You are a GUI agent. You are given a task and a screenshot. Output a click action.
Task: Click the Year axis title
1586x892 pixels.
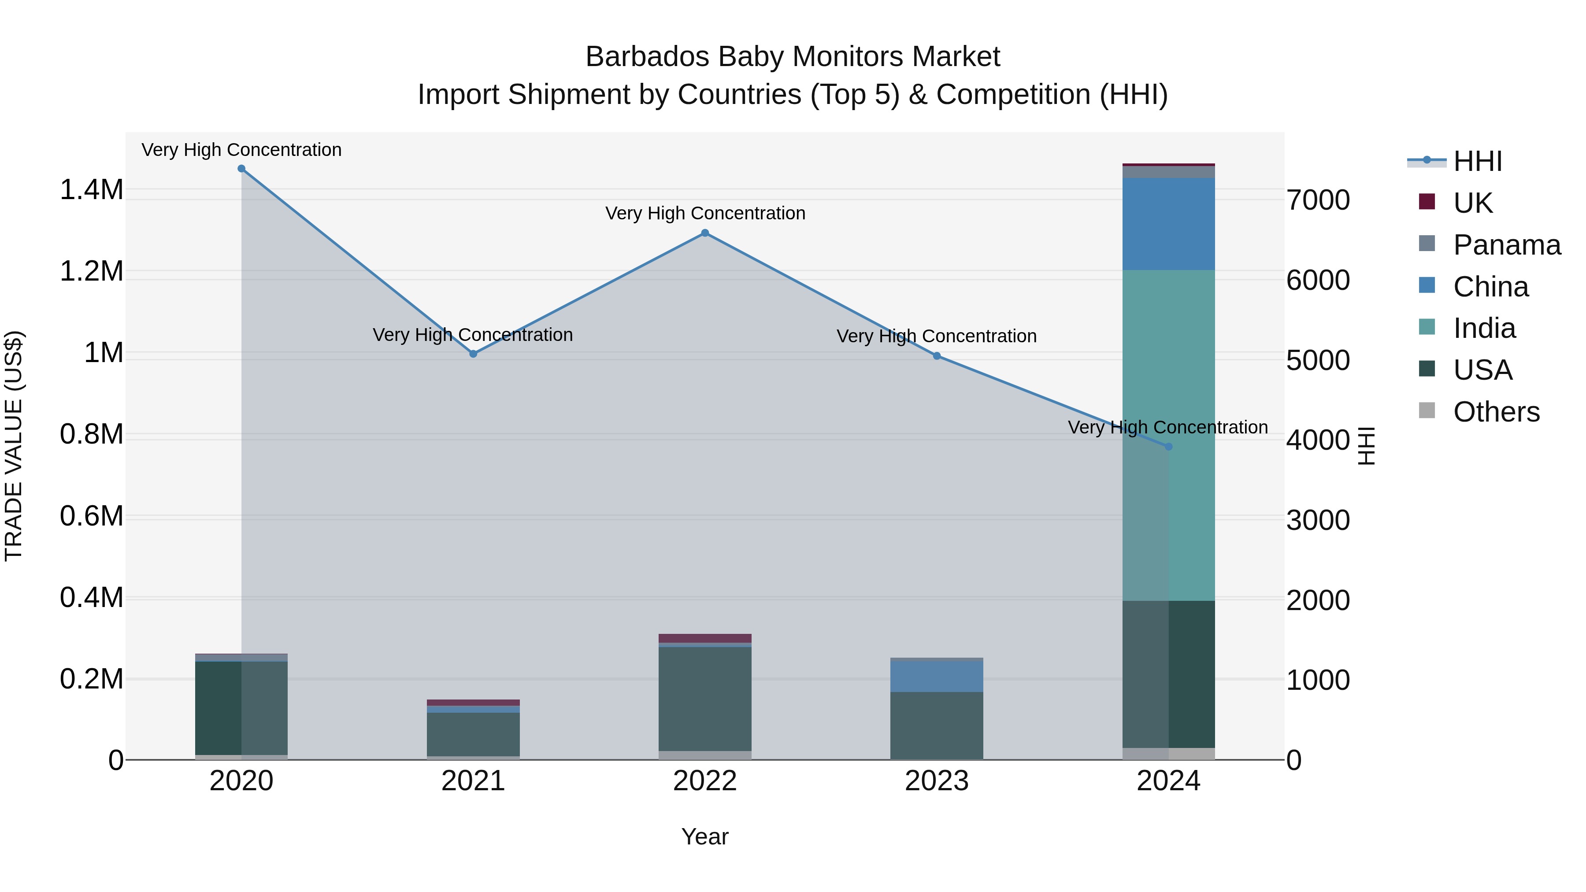click(x=705, y=837)
